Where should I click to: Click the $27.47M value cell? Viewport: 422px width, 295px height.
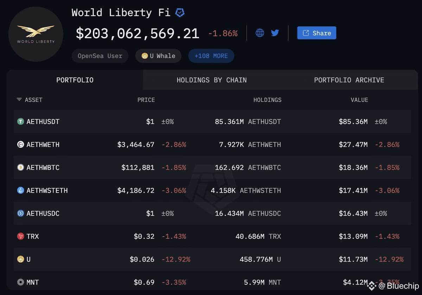[353, 144]
